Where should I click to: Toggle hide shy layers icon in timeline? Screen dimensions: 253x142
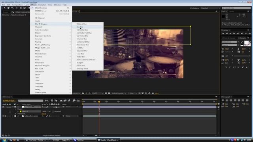(61, 101)
